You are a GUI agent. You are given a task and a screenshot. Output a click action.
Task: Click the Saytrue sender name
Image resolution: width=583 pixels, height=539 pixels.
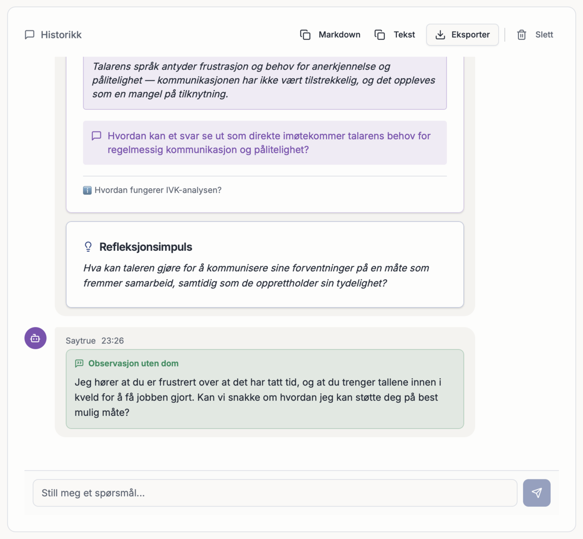(x=81, y=341)
